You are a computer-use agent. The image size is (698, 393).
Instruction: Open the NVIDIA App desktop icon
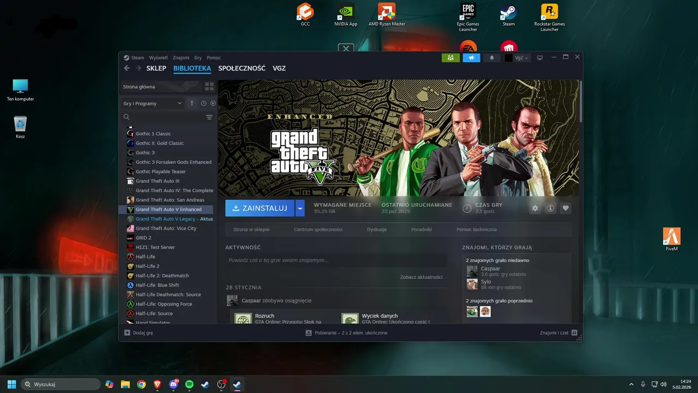point(346,15)
